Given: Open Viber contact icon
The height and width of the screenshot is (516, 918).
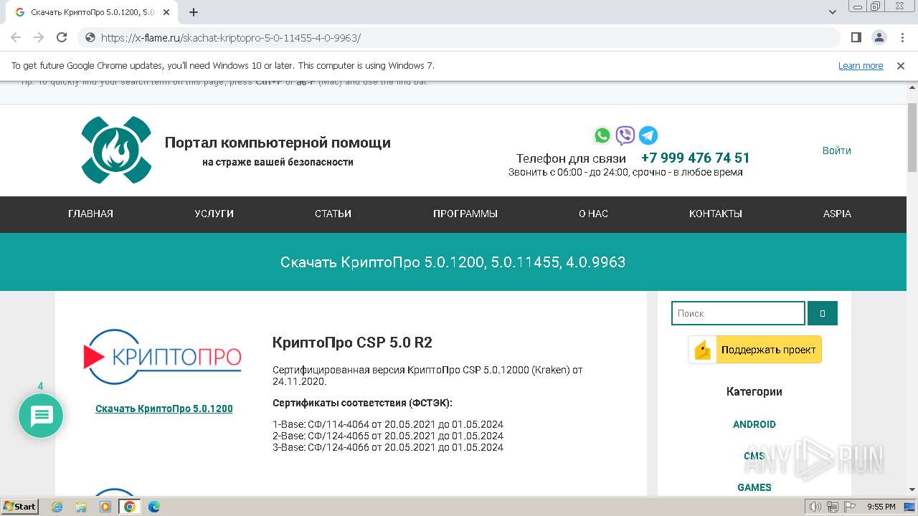Looking at the screenshot, I should [625, 135].
